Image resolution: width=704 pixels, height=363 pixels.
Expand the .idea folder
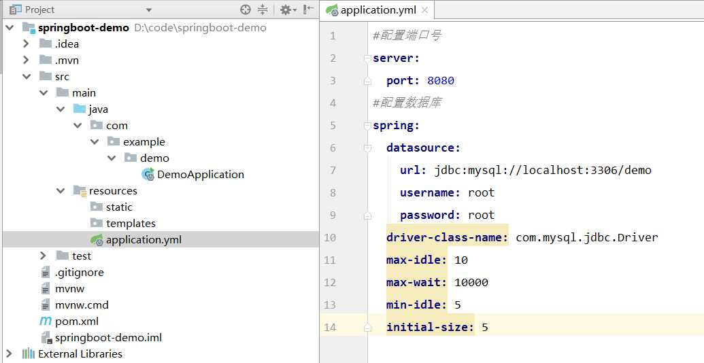point(26,44)
